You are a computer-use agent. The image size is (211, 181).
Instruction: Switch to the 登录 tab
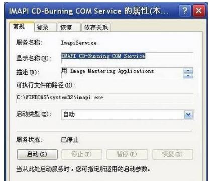point(45,27)
